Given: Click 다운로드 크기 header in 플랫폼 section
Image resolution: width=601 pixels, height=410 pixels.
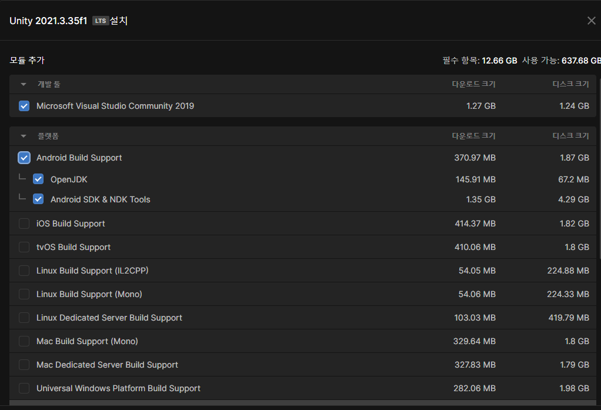Looking at the screenshot, I should click(x=474, y=136).
